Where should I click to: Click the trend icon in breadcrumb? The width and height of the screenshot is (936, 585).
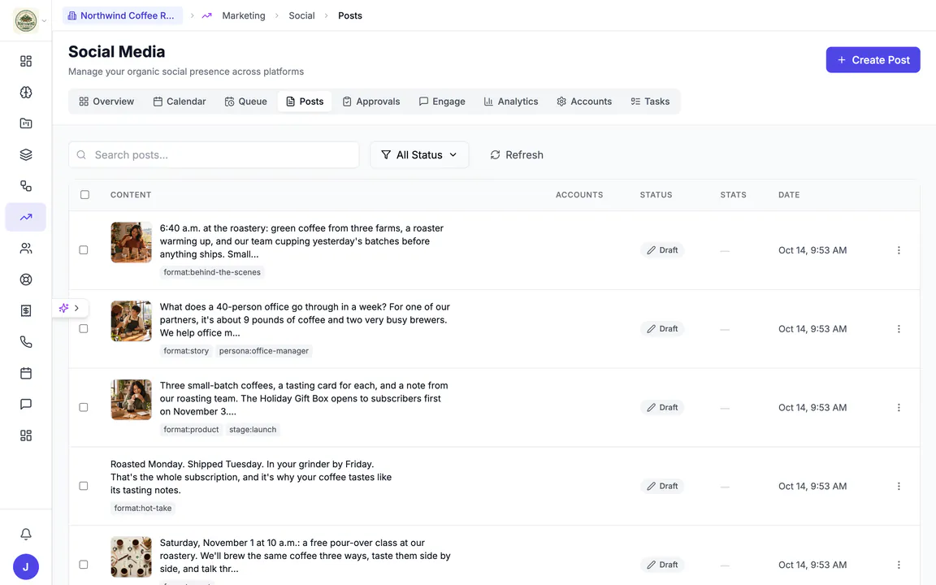tap(206, 15)
